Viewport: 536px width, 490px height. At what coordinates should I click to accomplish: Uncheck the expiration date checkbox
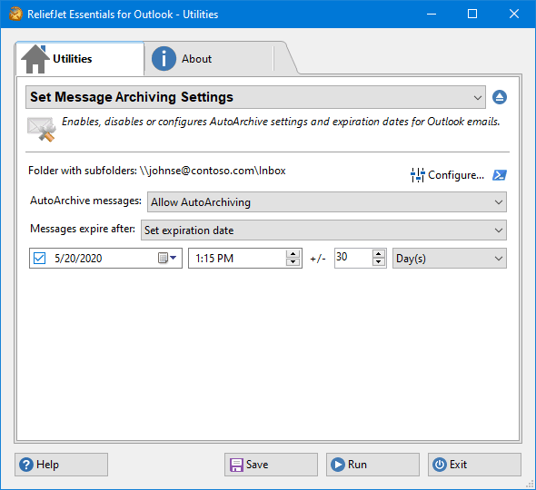39,258
